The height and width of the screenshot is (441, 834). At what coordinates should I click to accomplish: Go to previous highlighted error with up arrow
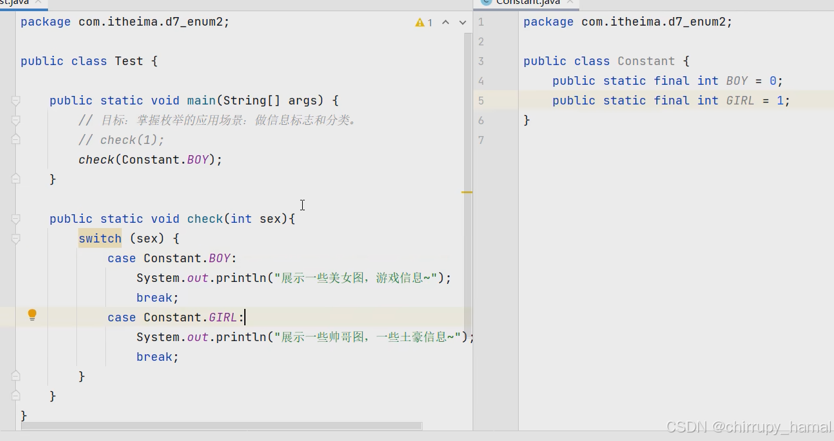(x=446, y=22)
